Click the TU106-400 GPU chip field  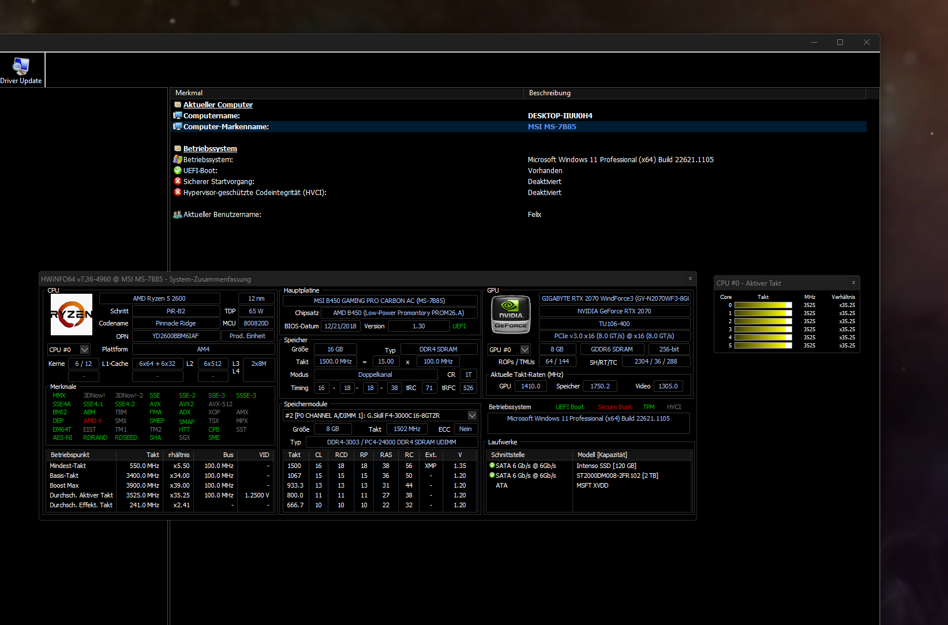614,324
